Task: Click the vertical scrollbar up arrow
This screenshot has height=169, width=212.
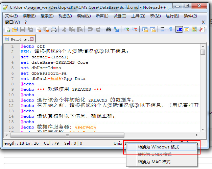Action: (203, 47)
